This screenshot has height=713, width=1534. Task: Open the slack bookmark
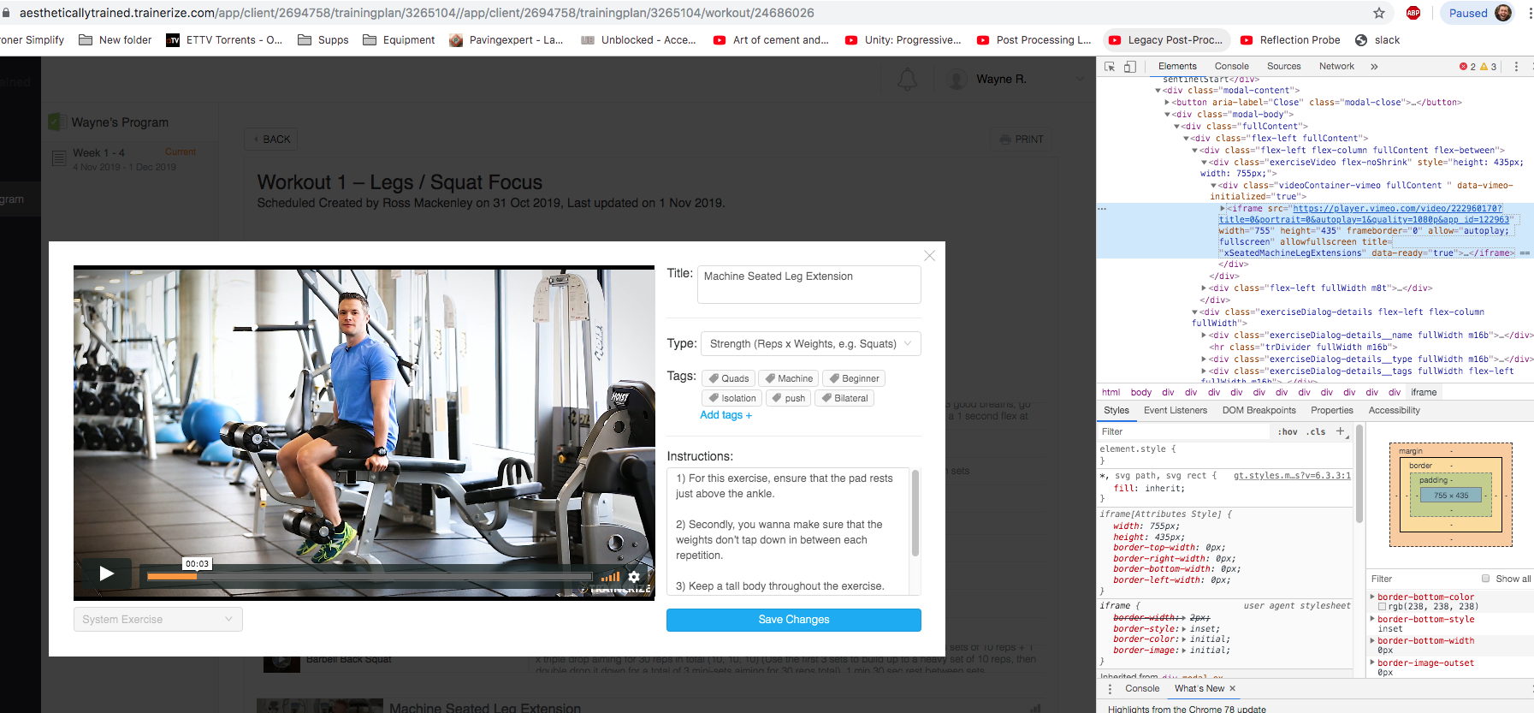coord(1378,40)
